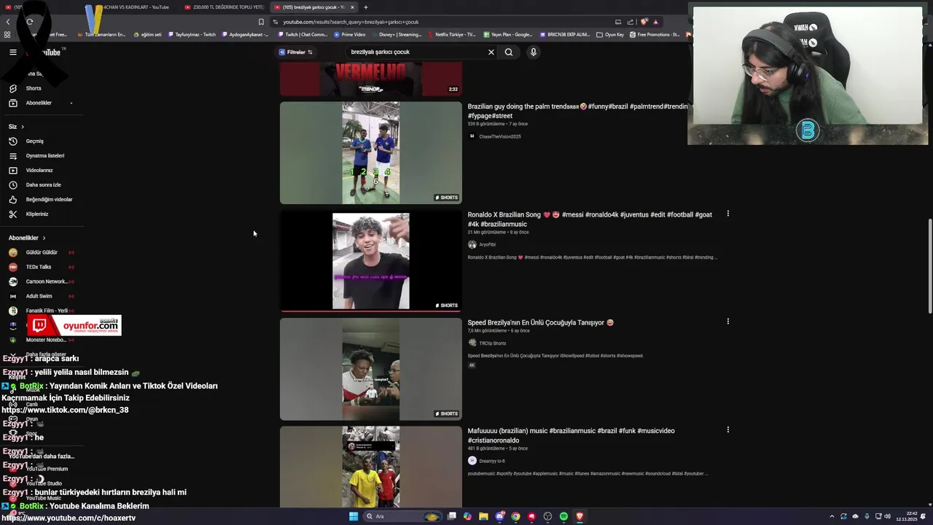Open more options for Ronaldo X Brazilian Song
The width and height of the screenshot is (933, 525).
tap(727, 214)
